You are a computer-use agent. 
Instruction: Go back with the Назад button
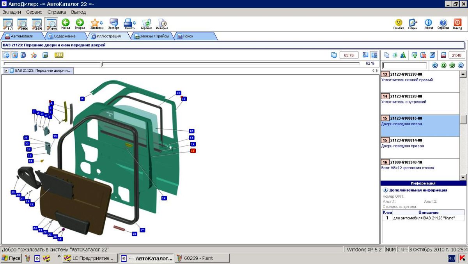66,24
